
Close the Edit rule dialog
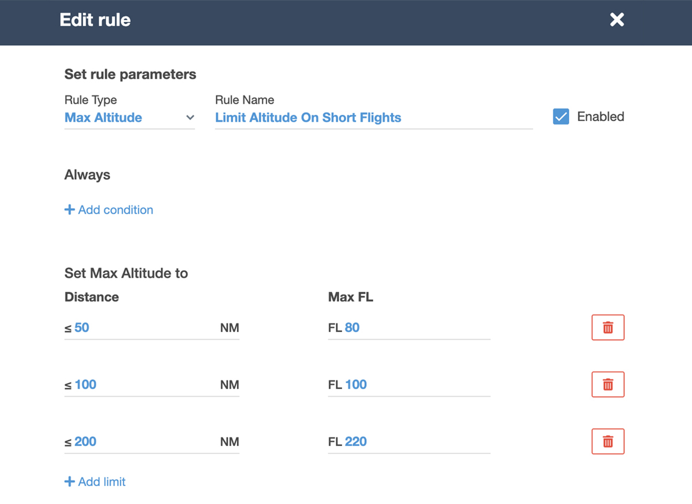coord(617,20)
